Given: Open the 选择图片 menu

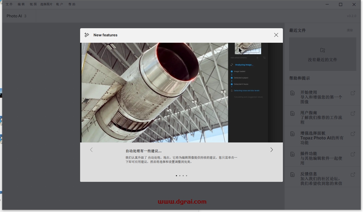Looking at the screenshot, I should click(46, 4).
